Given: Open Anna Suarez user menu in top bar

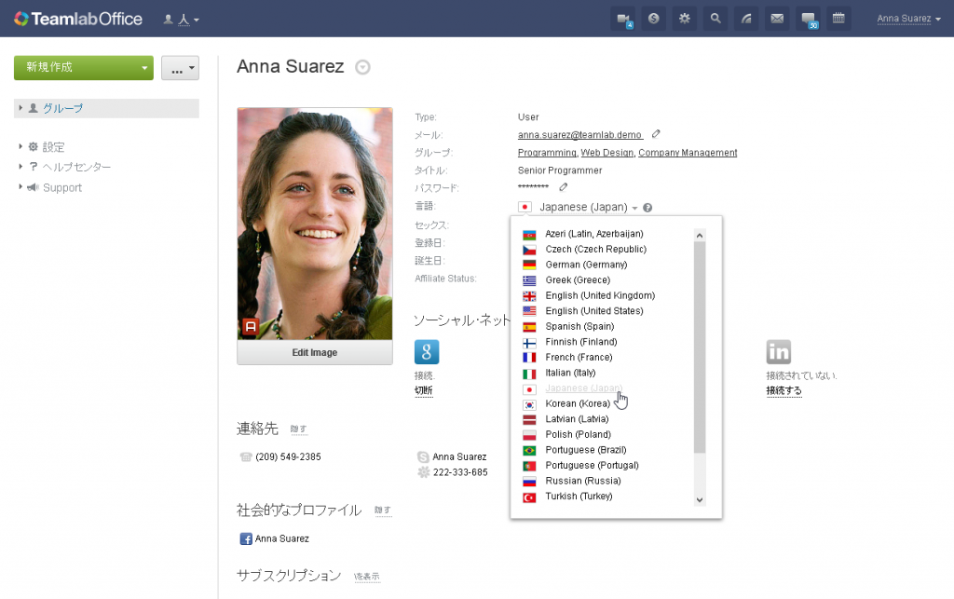Looking at the screenshot, I should pyautogui.click(x=908, y=19).
